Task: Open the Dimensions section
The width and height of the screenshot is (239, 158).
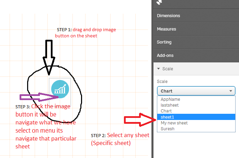Action: click(196, 16)
